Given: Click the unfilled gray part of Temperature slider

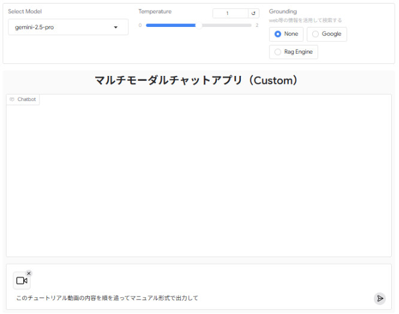Looking at the screenshot, I should tap(226, 26).
